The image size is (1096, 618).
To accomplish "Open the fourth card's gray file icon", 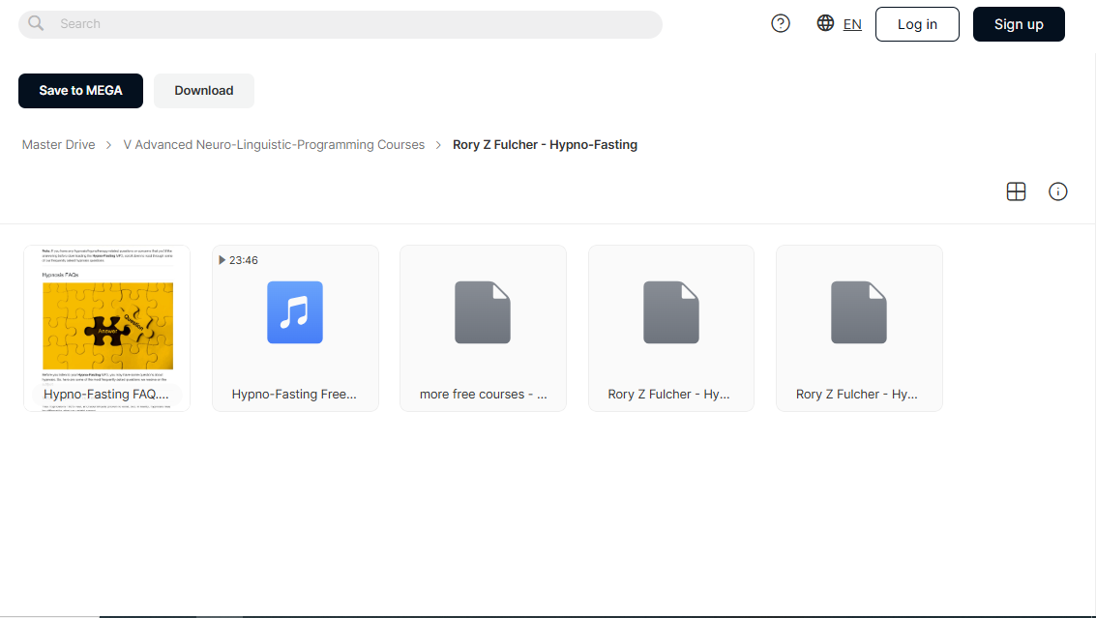I will [671, 312].
